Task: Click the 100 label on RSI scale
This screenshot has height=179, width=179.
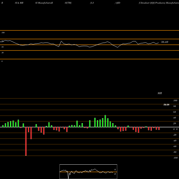Action: [x=3, y=33]
